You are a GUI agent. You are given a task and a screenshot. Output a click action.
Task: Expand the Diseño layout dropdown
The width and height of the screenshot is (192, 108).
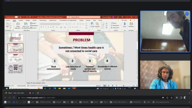(33, 23)
